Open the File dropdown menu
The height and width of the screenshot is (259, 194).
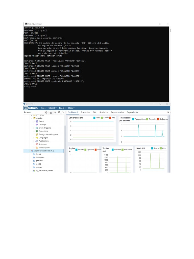[43, 108]
